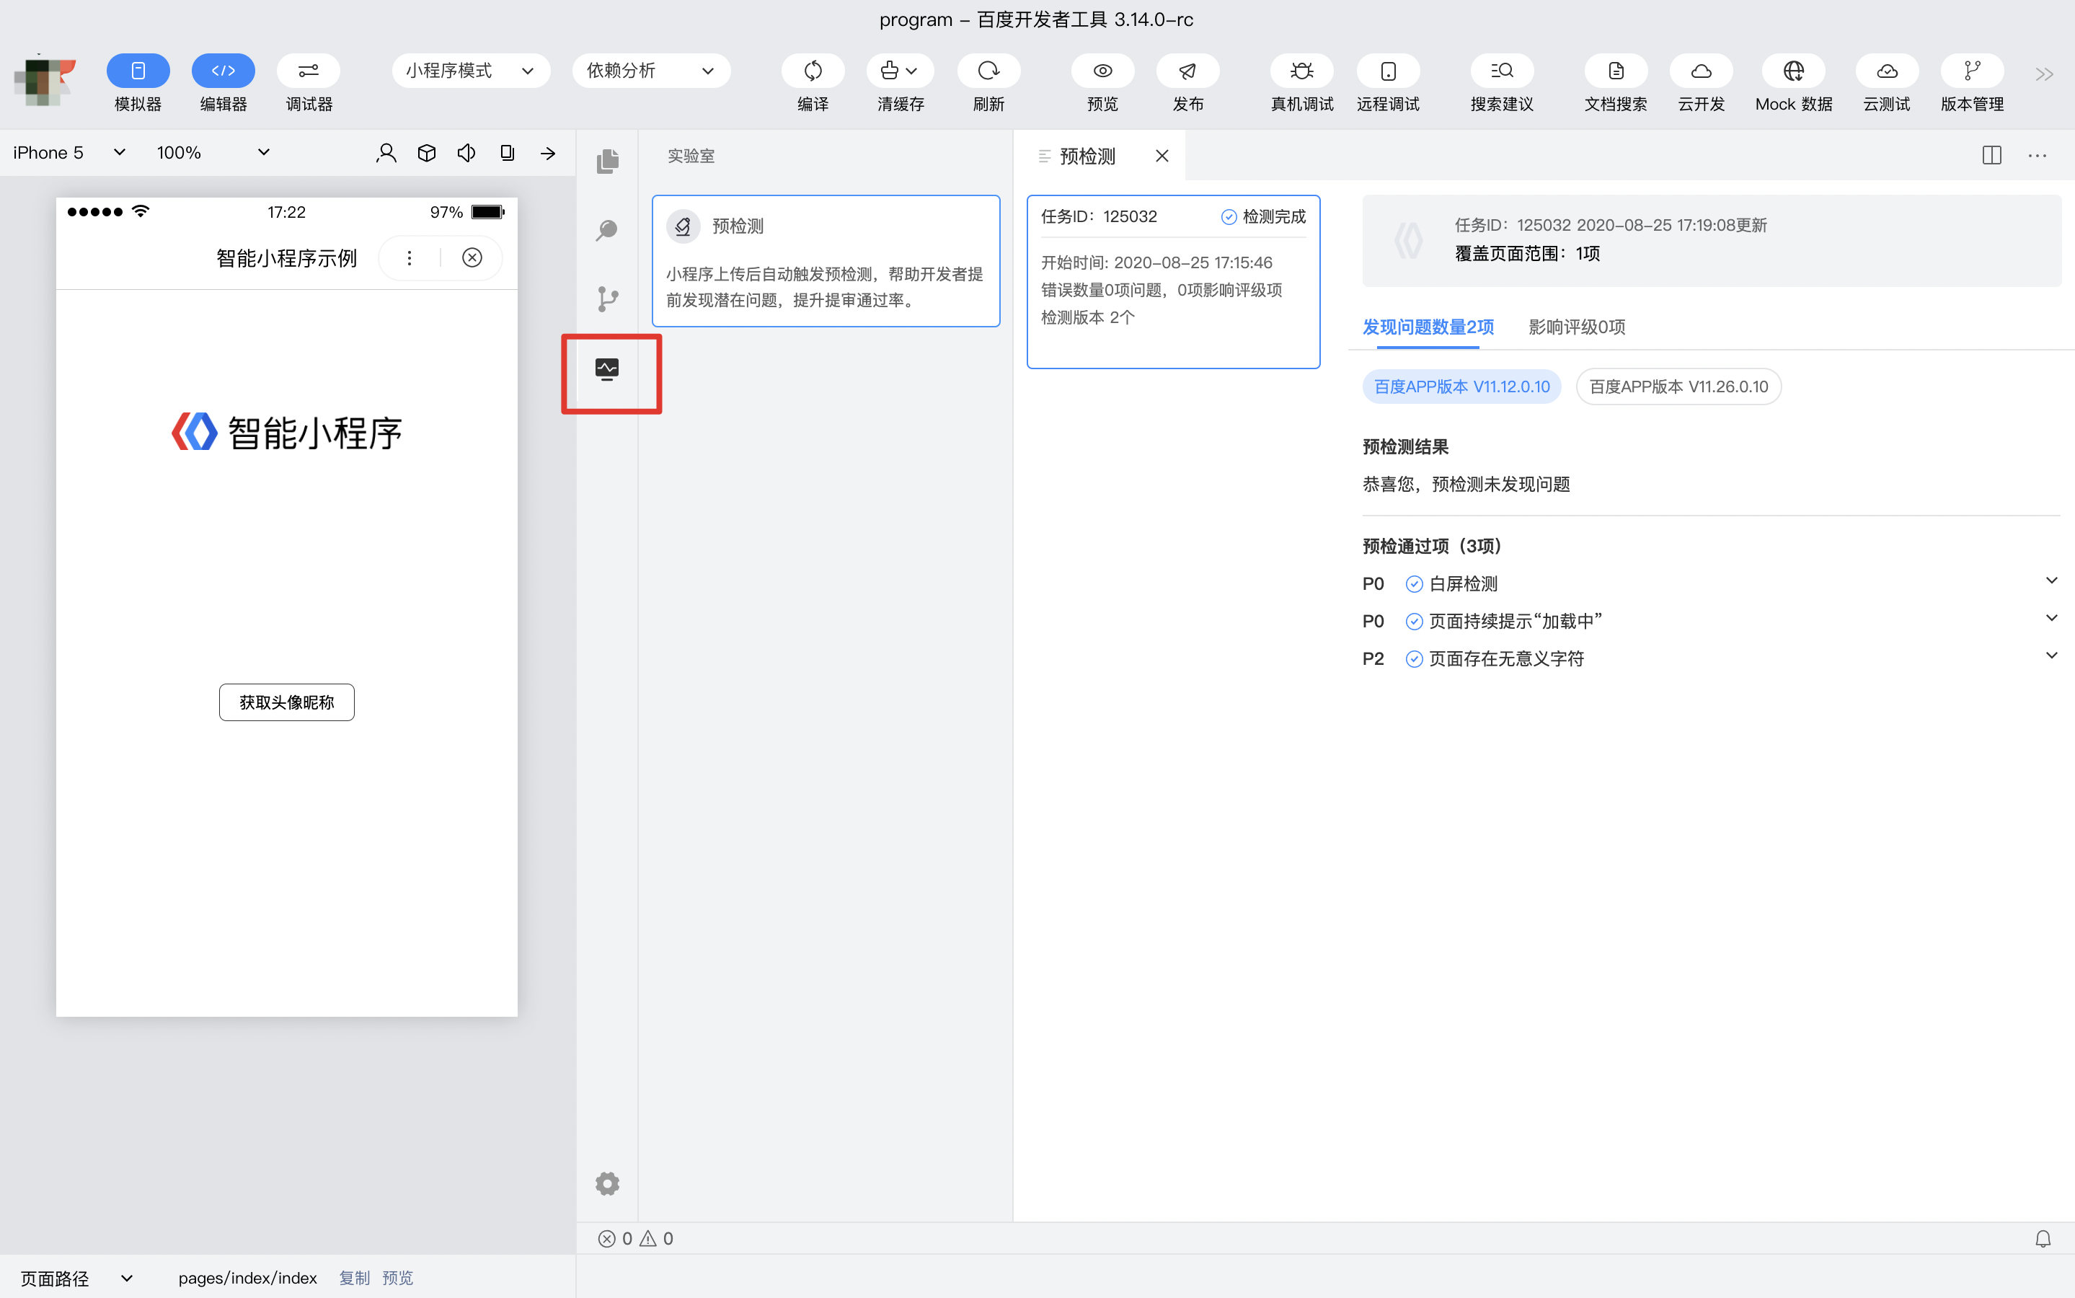Switch to 影响评级0项 tab
2075x1298 pixels.
tap(1576, 327)
